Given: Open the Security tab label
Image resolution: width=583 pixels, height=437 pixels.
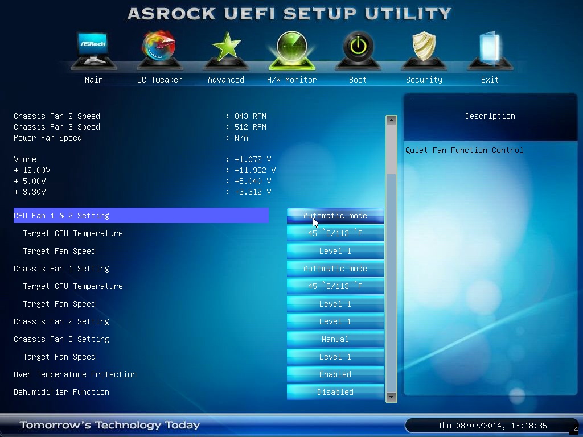Looking at the screenshot, I should click(424, 80).
